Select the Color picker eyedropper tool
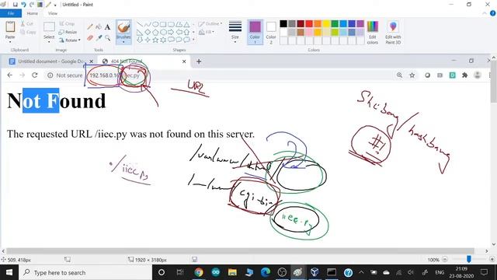The height and width of the screenshot is (280, 497). pos(99,38)
